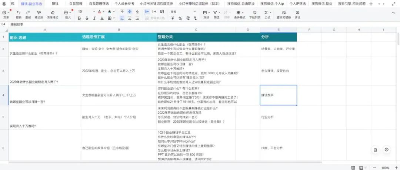The width and height of the screenshot is (400, 170).
Task: Align cell content to bottom
Action: pyautogui.click(x=137, y=12)
